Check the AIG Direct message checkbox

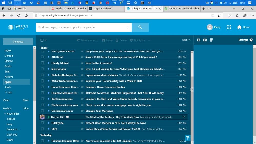tap(42, 57)
